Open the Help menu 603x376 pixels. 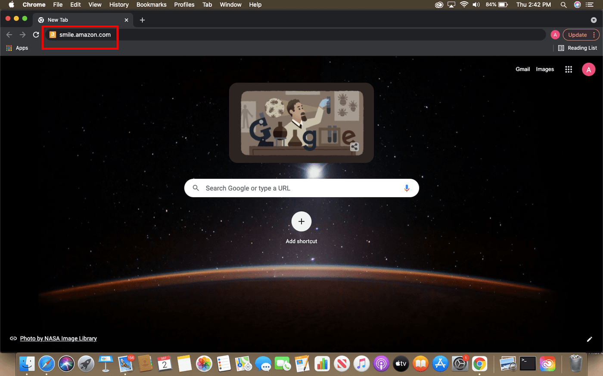(255, 5)
